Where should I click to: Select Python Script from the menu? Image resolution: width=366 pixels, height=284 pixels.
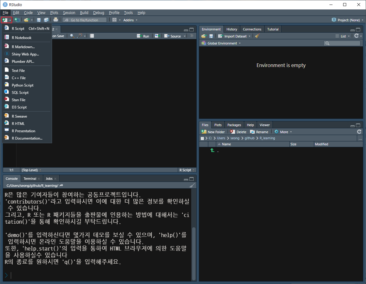click(27, 85)
